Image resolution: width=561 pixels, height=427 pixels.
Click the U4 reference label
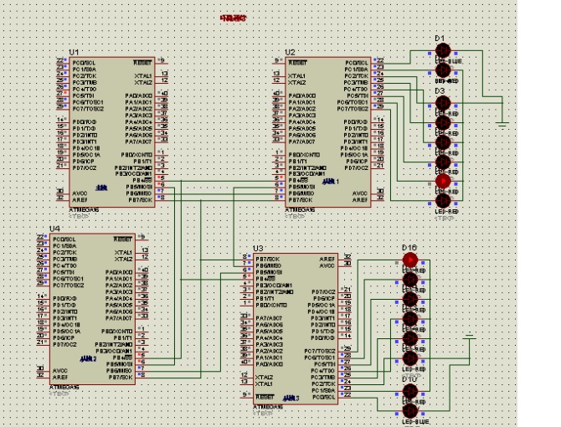[54, 228]
